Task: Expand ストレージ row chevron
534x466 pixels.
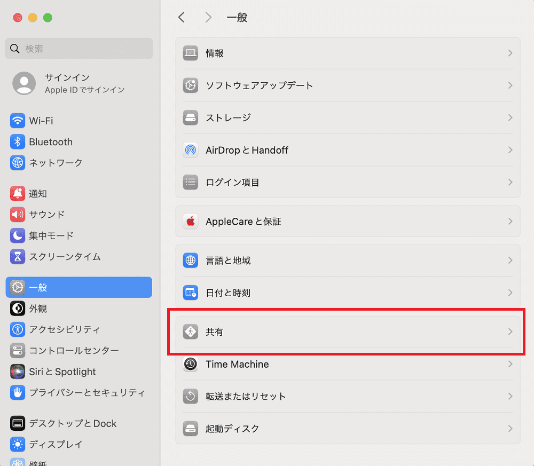Action: pos(510,118)
